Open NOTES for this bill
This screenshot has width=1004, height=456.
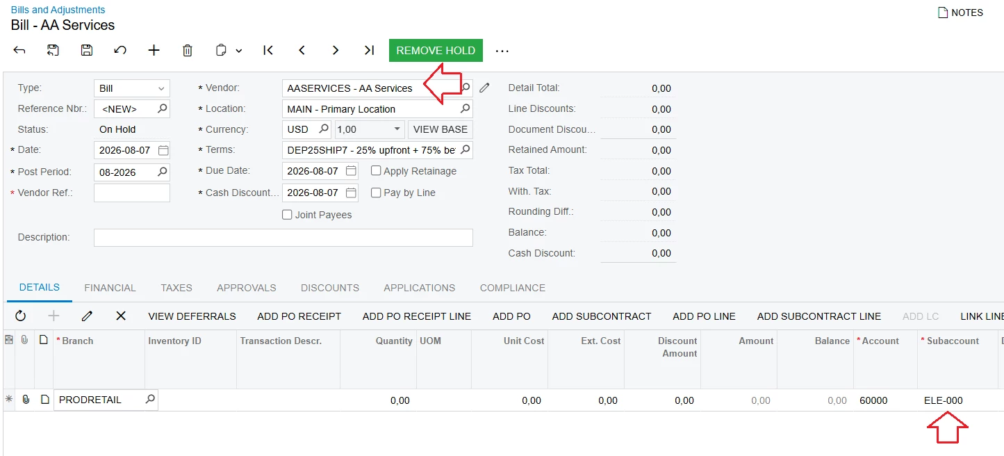pos(960,13)
